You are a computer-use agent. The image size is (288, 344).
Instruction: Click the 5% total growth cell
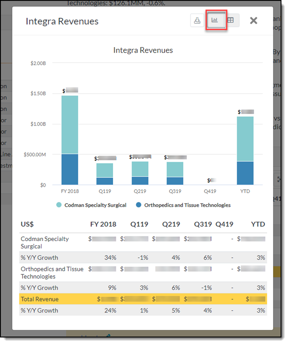tap(176, 311)
